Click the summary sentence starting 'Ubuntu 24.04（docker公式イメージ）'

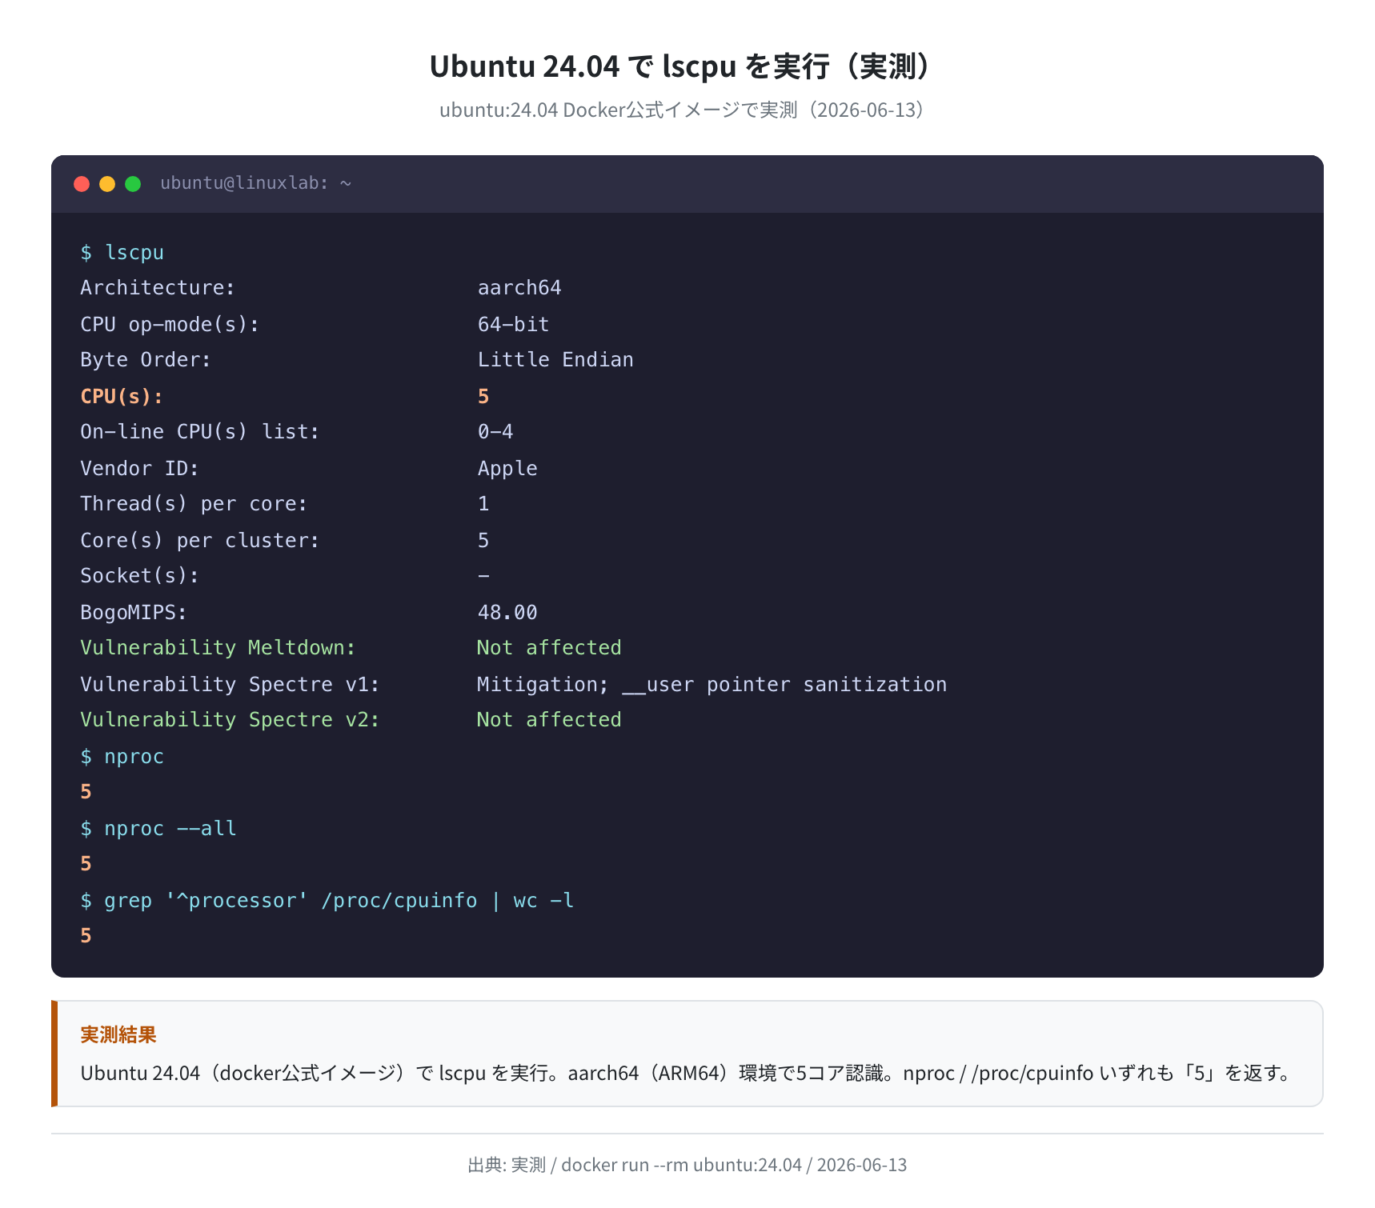687,1073
